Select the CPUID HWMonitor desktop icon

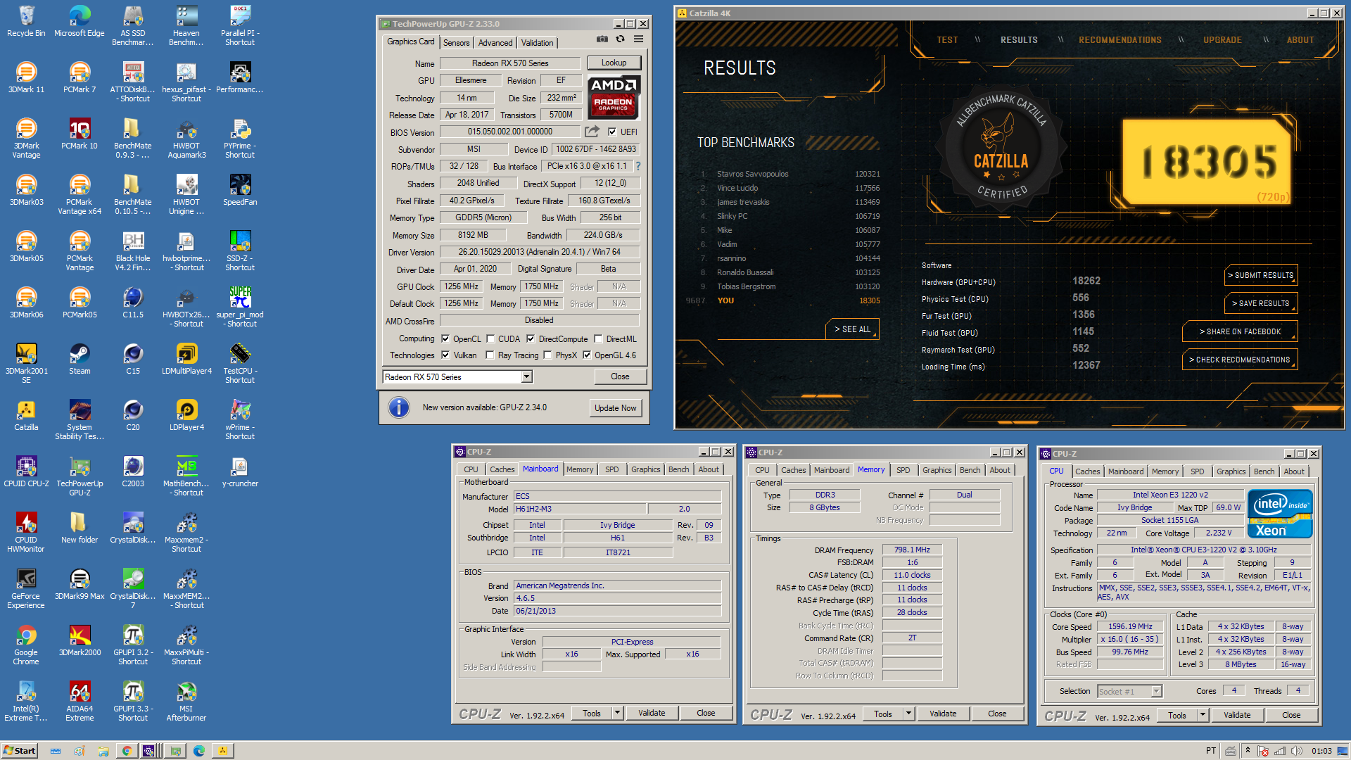point(26,533)
